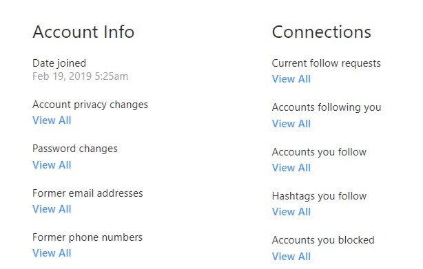Open View All under Accounts you blocked
Viewport: 423px width, 269px height.
tap(291, 257)
